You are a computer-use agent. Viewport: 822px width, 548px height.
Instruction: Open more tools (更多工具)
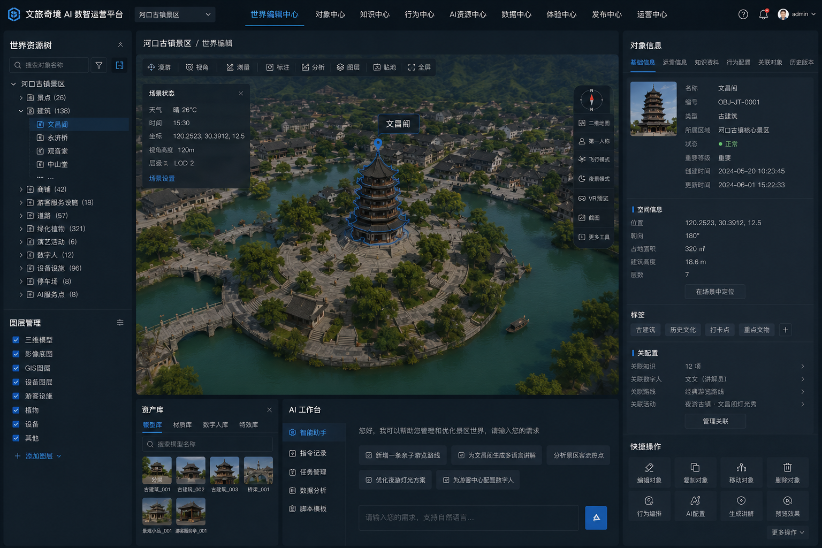(594, 237)
